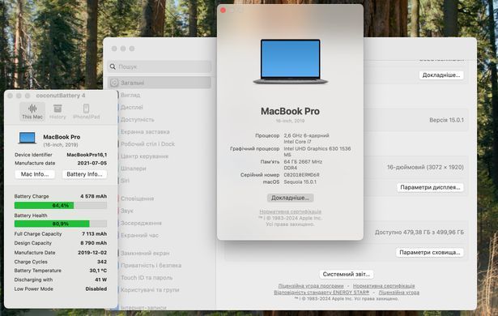
Task: Close the About This Mac window
Action: pyautogui.click(x=223, y=11)
